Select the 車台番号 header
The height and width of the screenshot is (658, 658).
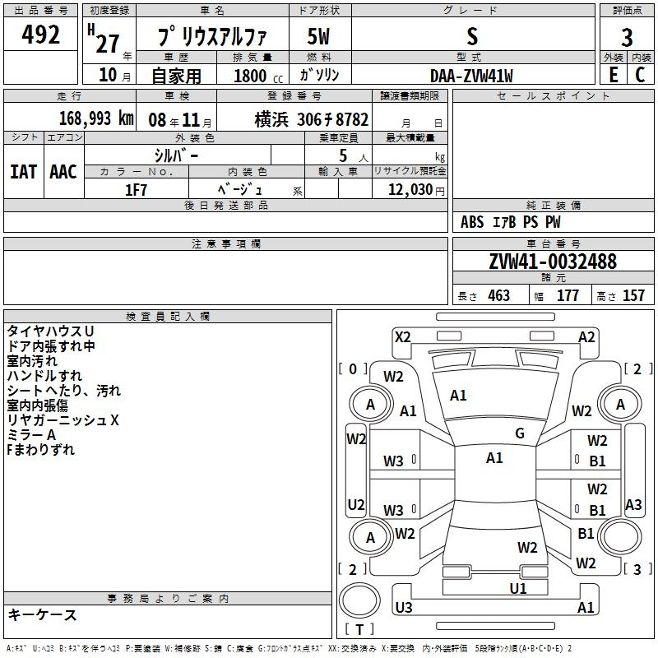(554, 243)
